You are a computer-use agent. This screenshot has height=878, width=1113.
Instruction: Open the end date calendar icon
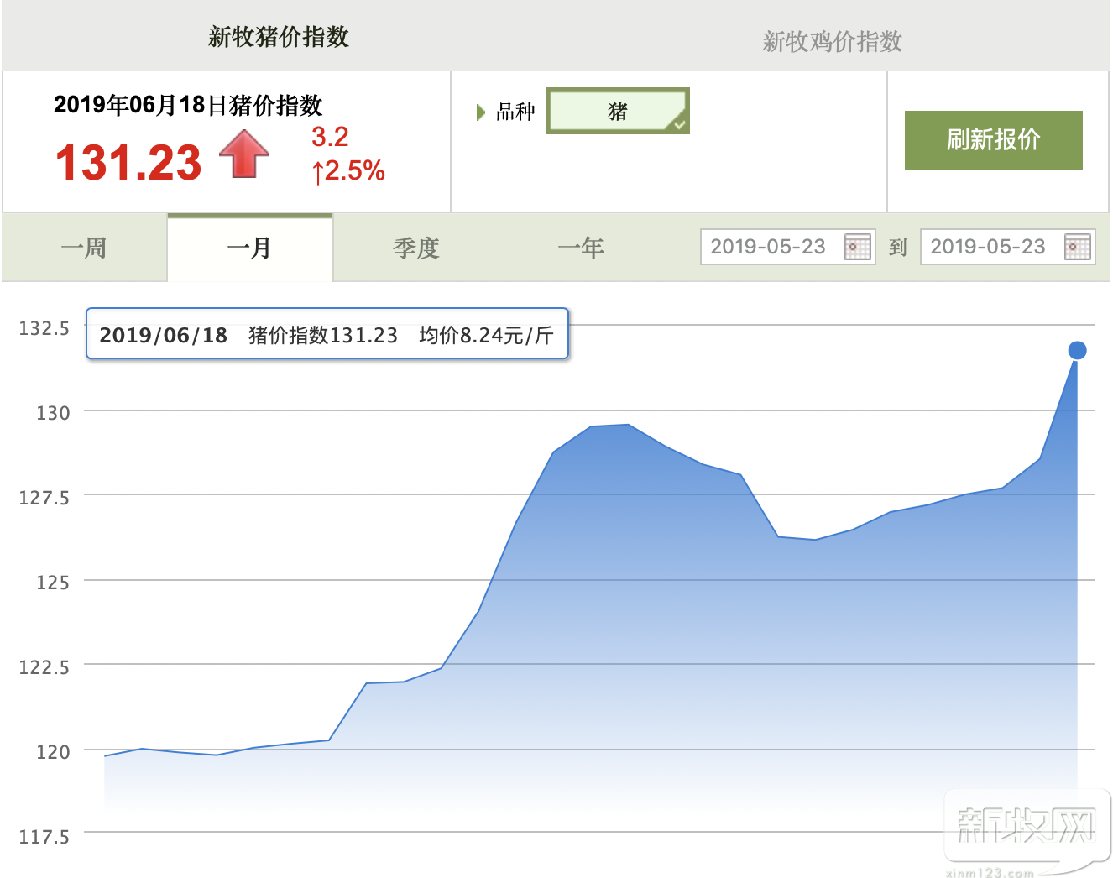(1077, 247)
